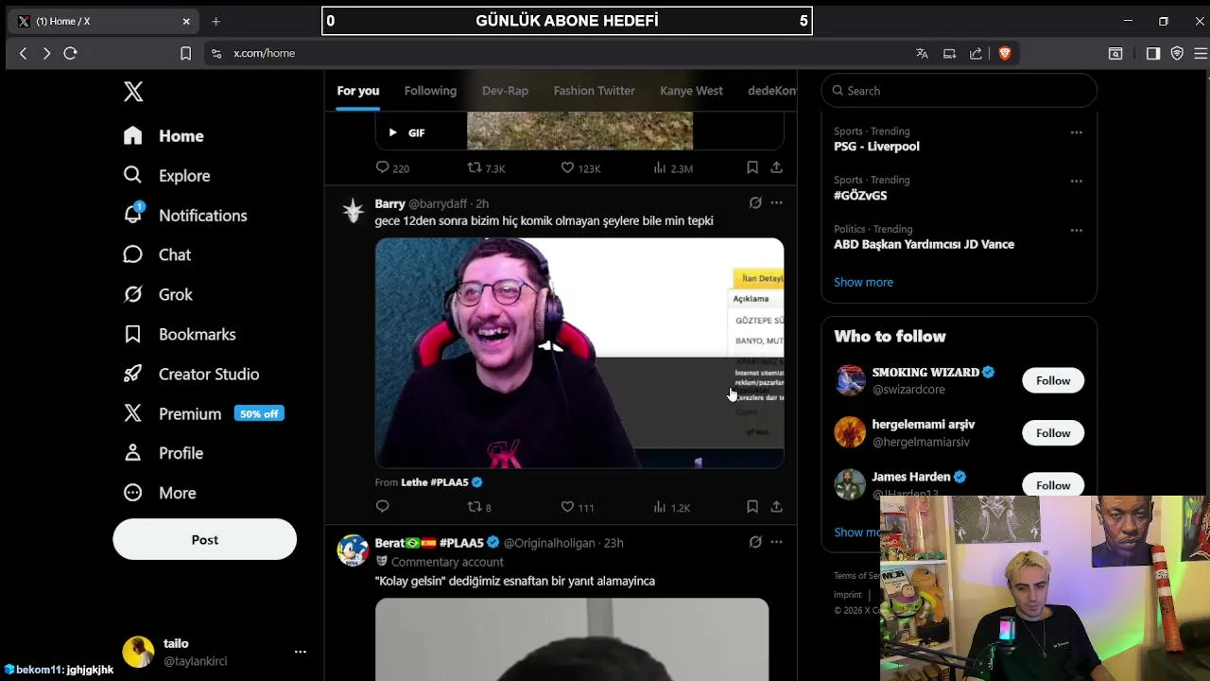Image resolution: width=1210 pixels, height=681 pixels.
Task: Switch to the Kanye West tab
Action: coord(691,91)
